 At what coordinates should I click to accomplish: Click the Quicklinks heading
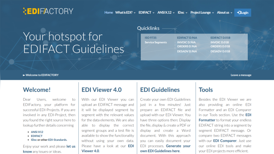pos(148,28)
